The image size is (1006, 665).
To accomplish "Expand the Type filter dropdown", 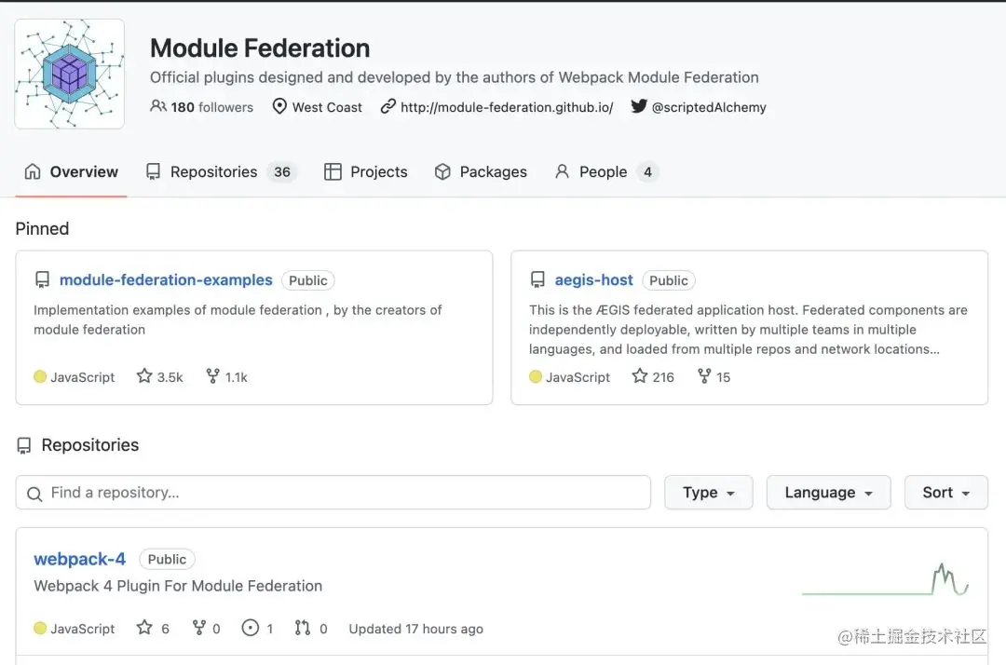I will point(708,493).
